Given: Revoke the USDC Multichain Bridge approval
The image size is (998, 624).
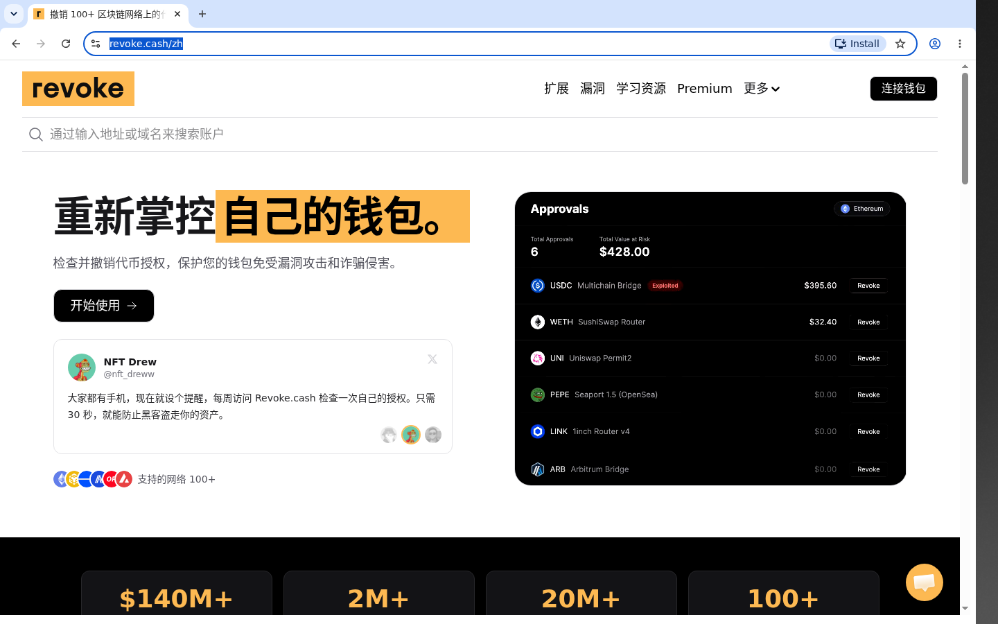Looking at the screenshot, I should tap(868, 286).
